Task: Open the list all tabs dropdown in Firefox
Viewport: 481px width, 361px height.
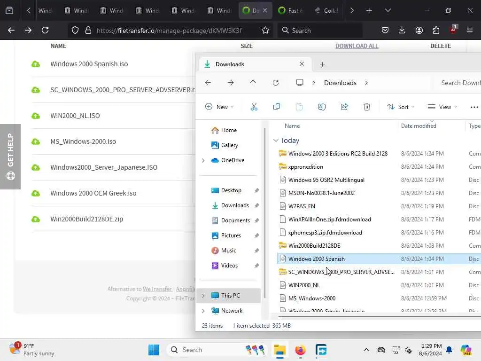Action: [x=388, y=10]
